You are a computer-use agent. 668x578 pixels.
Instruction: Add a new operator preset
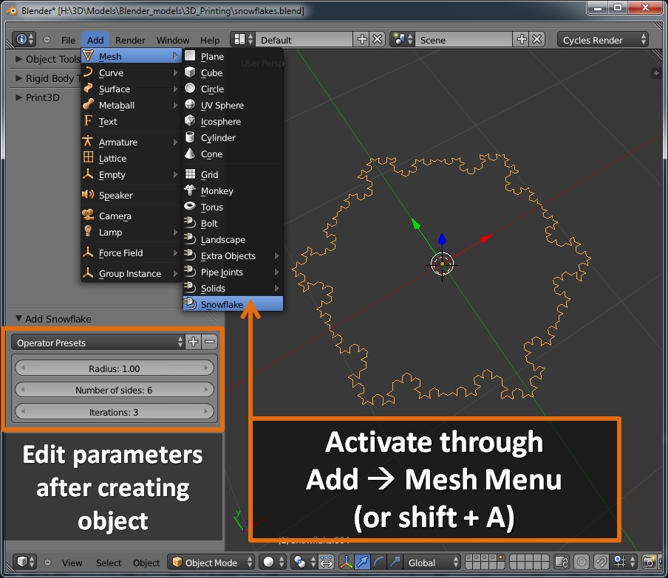pos(193,342)
